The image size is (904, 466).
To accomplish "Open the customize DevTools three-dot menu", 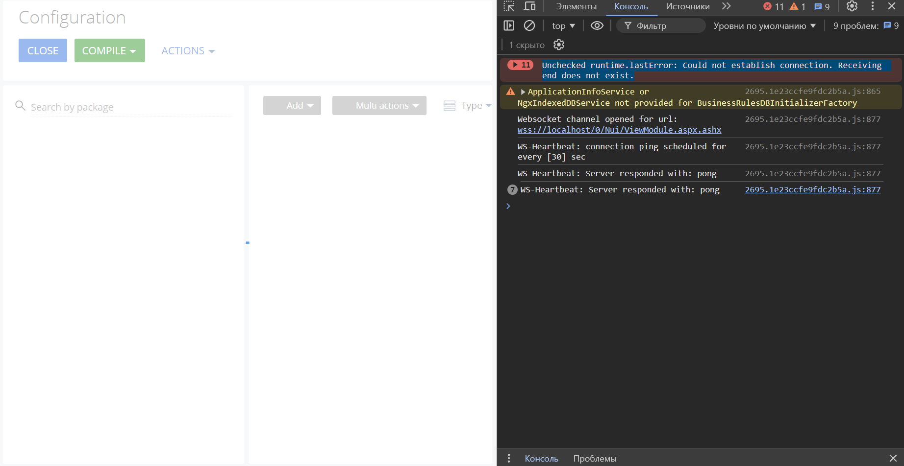I will [x=872, y=6].
